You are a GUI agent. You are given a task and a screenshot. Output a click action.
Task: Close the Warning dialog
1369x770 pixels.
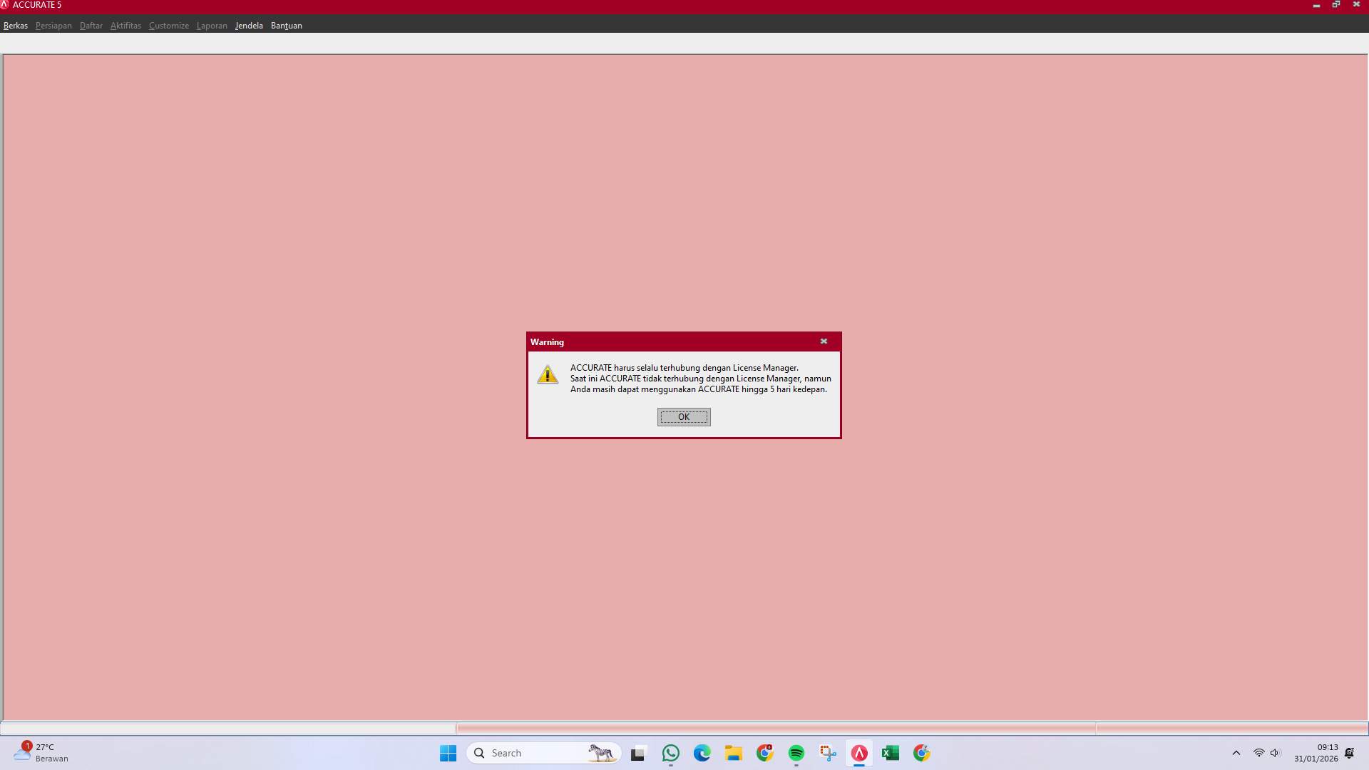pyautogui.click(x=824, y=342)
